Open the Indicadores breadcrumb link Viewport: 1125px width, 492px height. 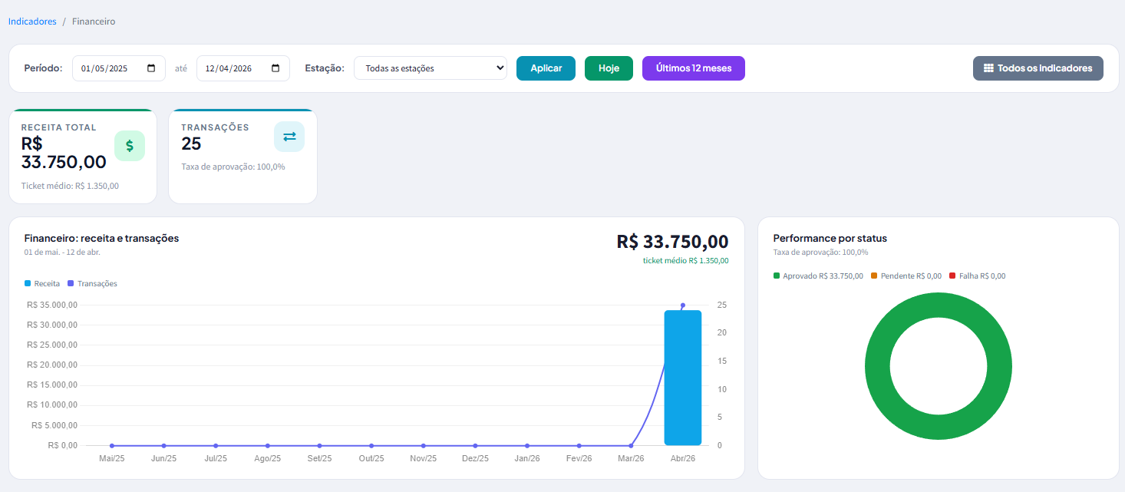pos(31,21)
